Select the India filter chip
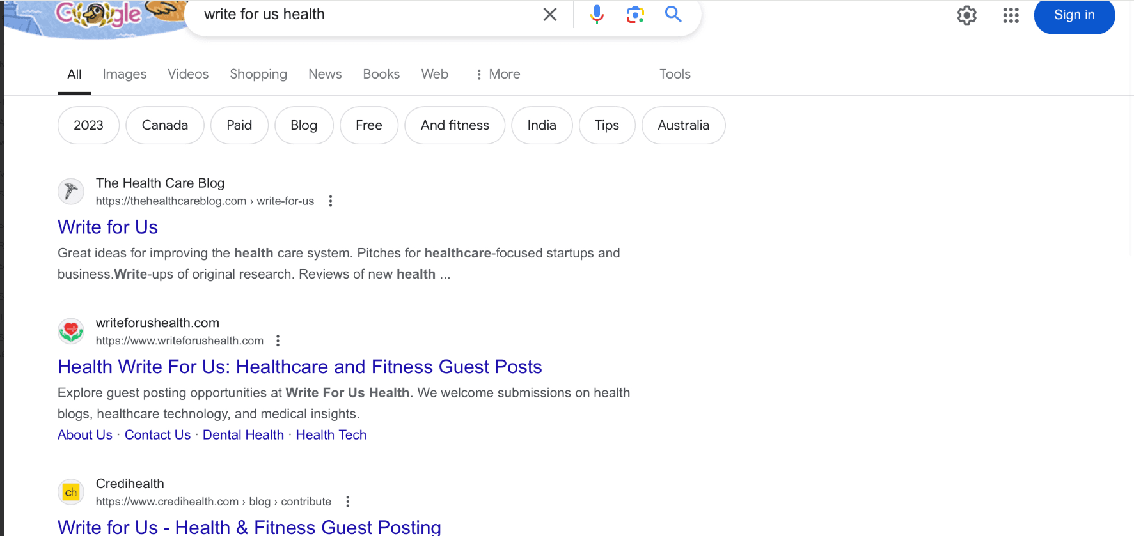Viewport: 1134px width, 536px height. (x=542, y=125)
